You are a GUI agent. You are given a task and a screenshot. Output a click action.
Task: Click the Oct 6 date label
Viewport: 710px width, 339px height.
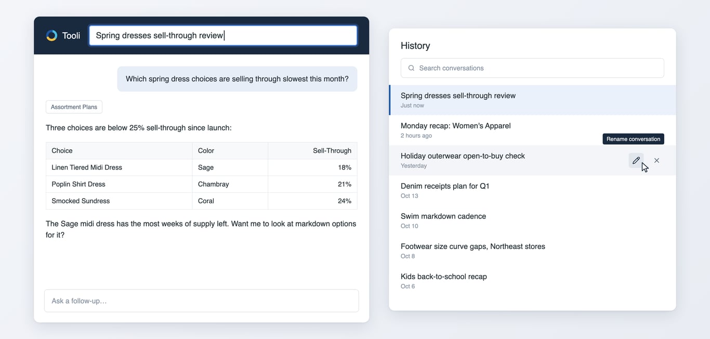pos(408,286)
